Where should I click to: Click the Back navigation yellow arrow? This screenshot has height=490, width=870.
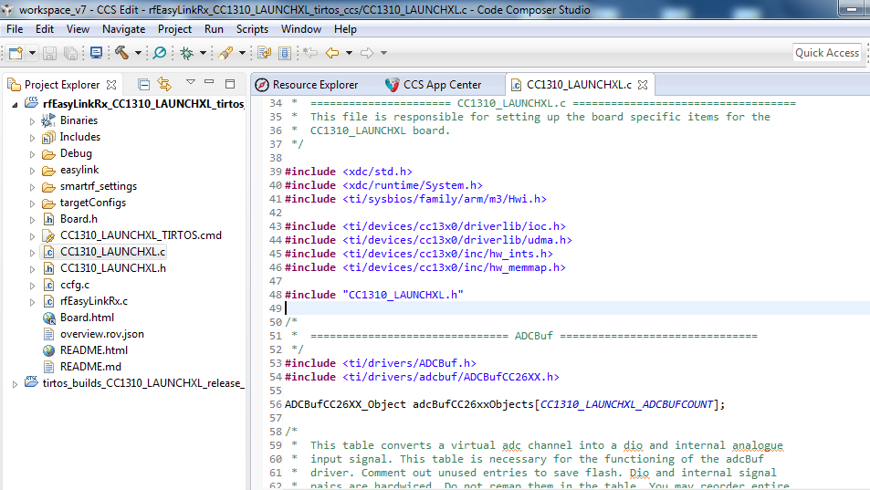pos(332,53)
